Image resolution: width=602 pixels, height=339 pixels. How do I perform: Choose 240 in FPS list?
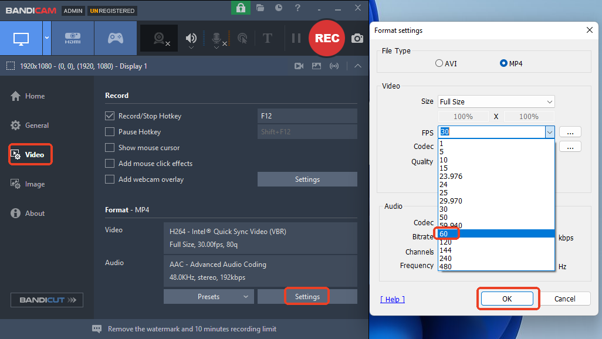(x=496, y=259)
